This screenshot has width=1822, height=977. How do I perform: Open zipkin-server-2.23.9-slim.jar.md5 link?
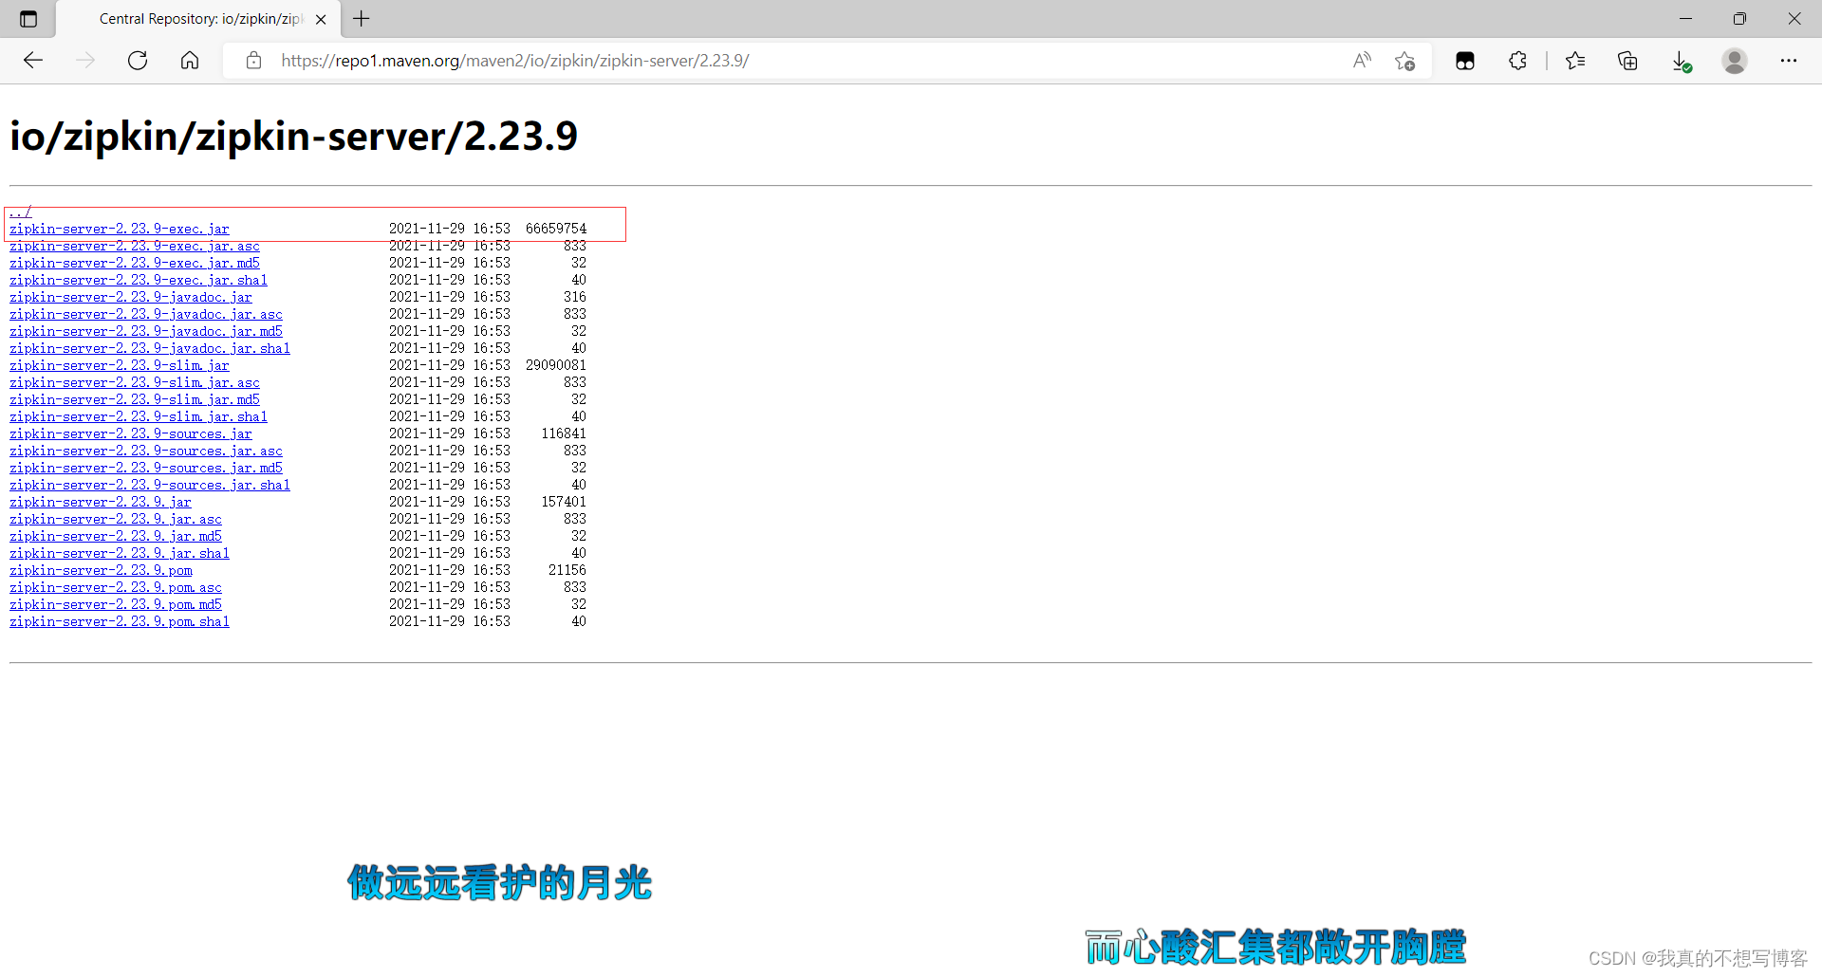[x=135, y=399]
